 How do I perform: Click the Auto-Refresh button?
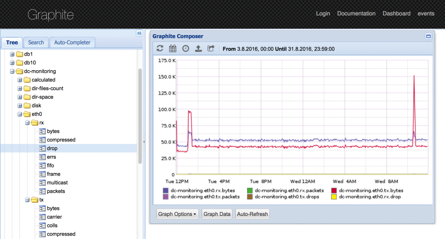[252, 214]
